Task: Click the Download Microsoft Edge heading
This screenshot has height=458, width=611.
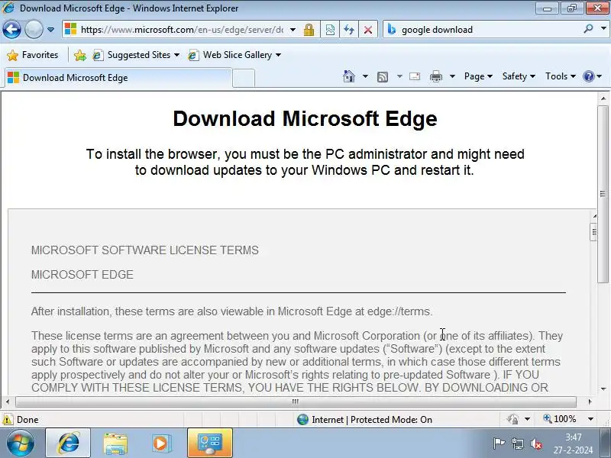Action: 305,118
